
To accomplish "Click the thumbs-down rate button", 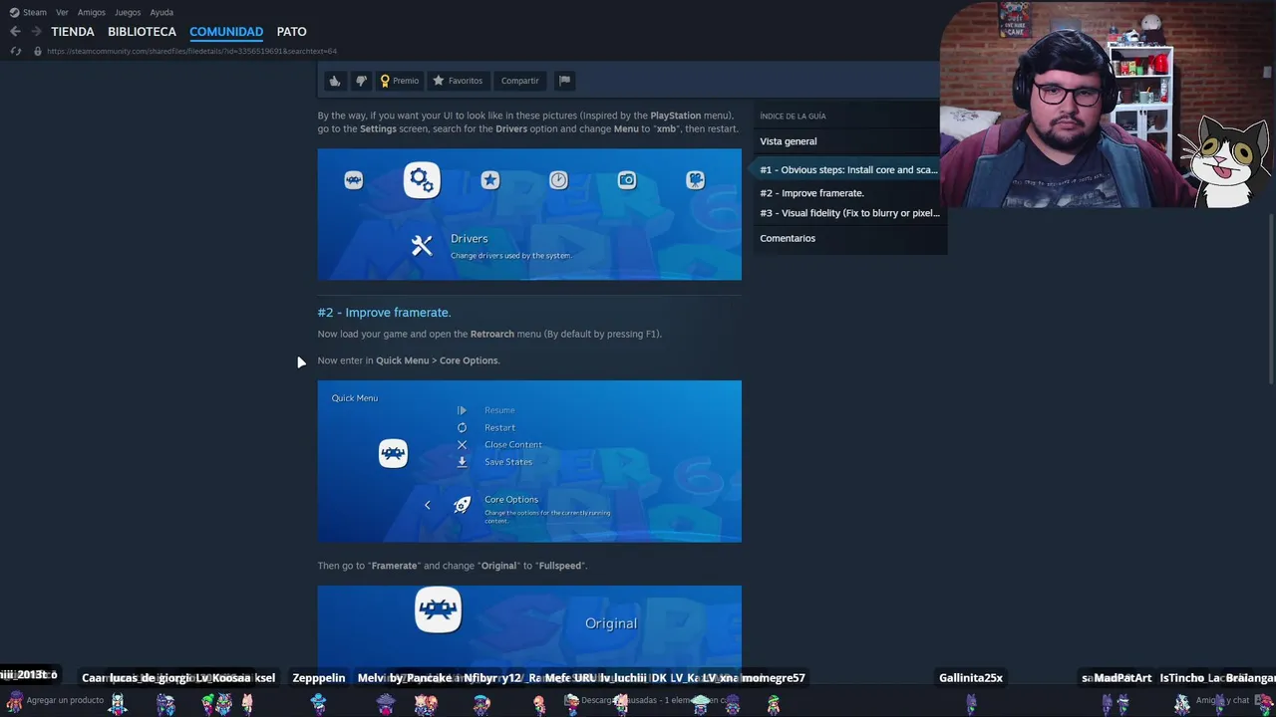I will 361,81.
